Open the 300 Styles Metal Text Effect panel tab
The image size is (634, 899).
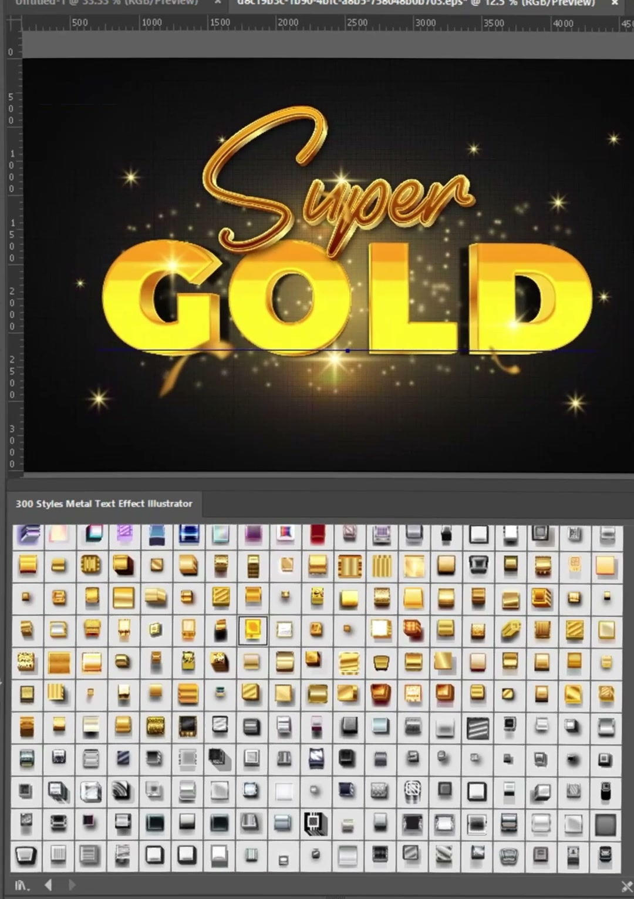click(104, 504)
